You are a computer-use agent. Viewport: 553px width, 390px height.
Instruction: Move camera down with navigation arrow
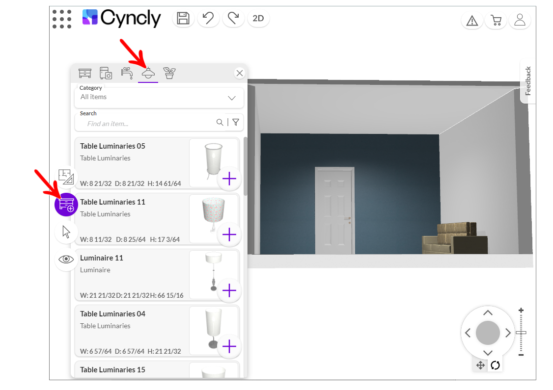488,353
